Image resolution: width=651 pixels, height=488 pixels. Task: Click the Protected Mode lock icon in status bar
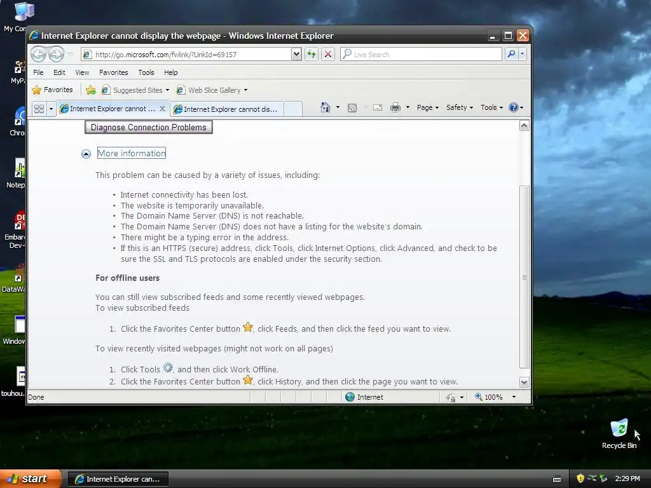tap(451, 398)
